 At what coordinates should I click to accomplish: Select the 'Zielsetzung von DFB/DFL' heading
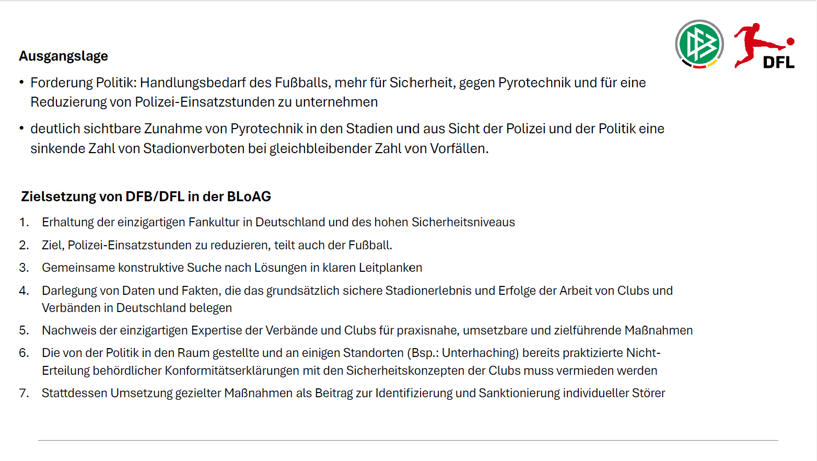pos(146,197)
